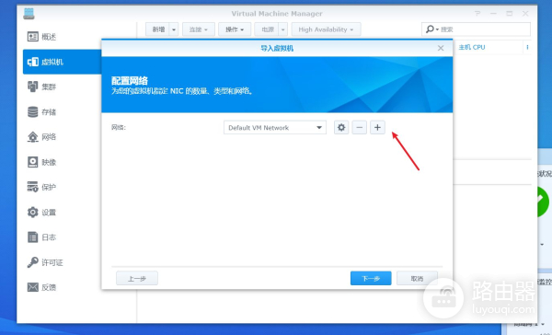
Task: Open help with the question mark icon
Action: point(477,14)
